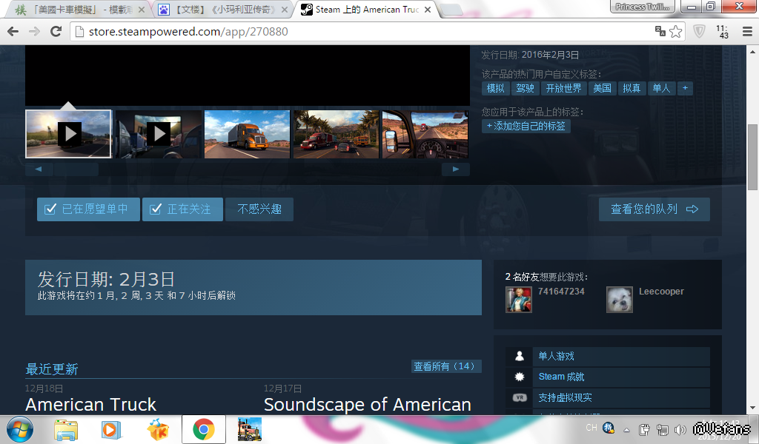This screenshot has height=444, width=759.
Task: Open friend 741647234 avatar
Action: (x=519, y=300)
